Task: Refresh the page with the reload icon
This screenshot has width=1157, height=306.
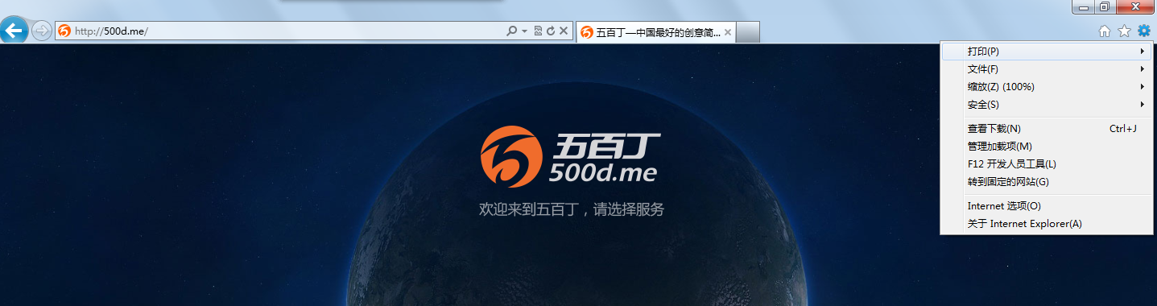Action: (551, 31)
